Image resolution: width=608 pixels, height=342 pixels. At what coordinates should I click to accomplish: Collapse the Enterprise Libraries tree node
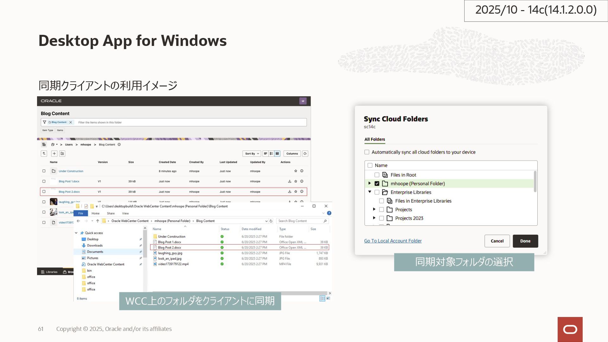(x=370, y=192)
